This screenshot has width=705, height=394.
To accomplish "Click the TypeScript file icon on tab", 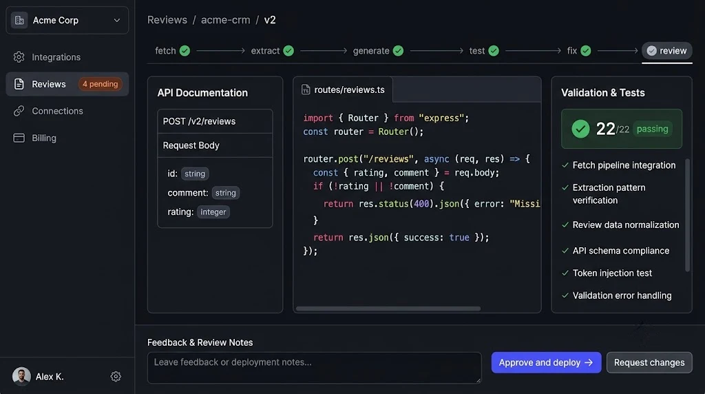I will [306, 90].
